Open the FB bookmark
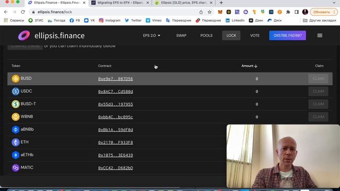Image resolution: width=340 pixels, height=191 pixels. pyautogui.click(x=74, y=20)
